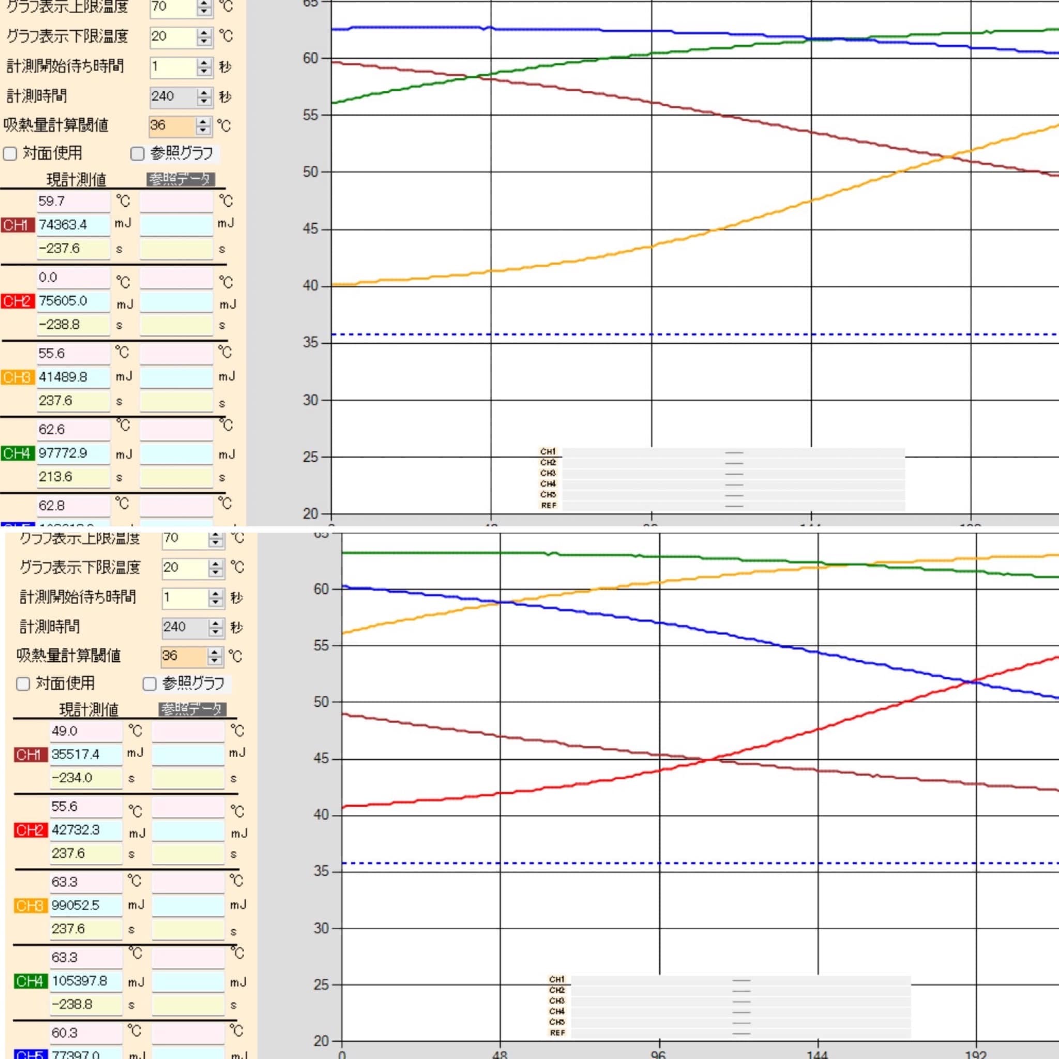Increase 吸熱量計算閾値 in lower window

215,652
